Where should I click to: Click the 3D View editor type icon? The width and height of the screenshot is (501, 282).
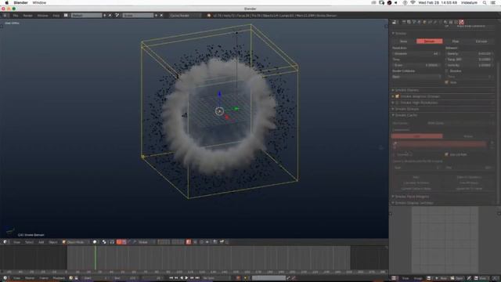coord(5,242)
